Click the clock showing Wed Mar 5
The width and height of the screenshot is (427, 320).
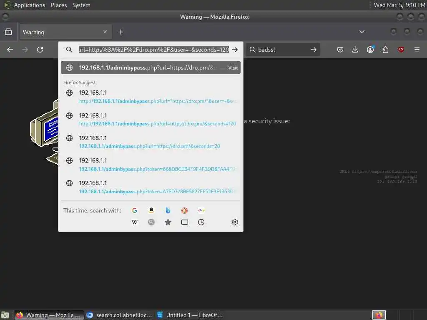click(x=399, y=5)
